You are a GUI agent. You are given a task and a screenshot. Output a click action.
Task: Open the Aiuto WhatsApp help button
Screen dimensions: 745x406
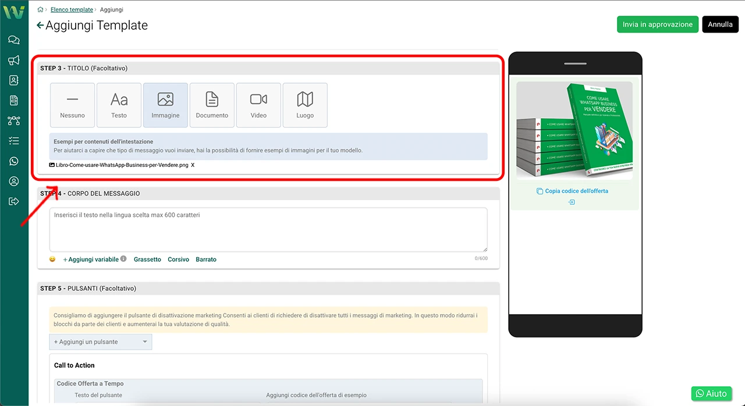[711, 394]
